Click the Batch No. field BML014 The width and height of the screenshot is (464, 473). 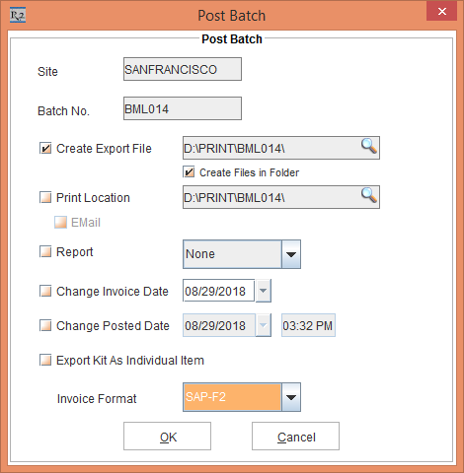[183, 108]
